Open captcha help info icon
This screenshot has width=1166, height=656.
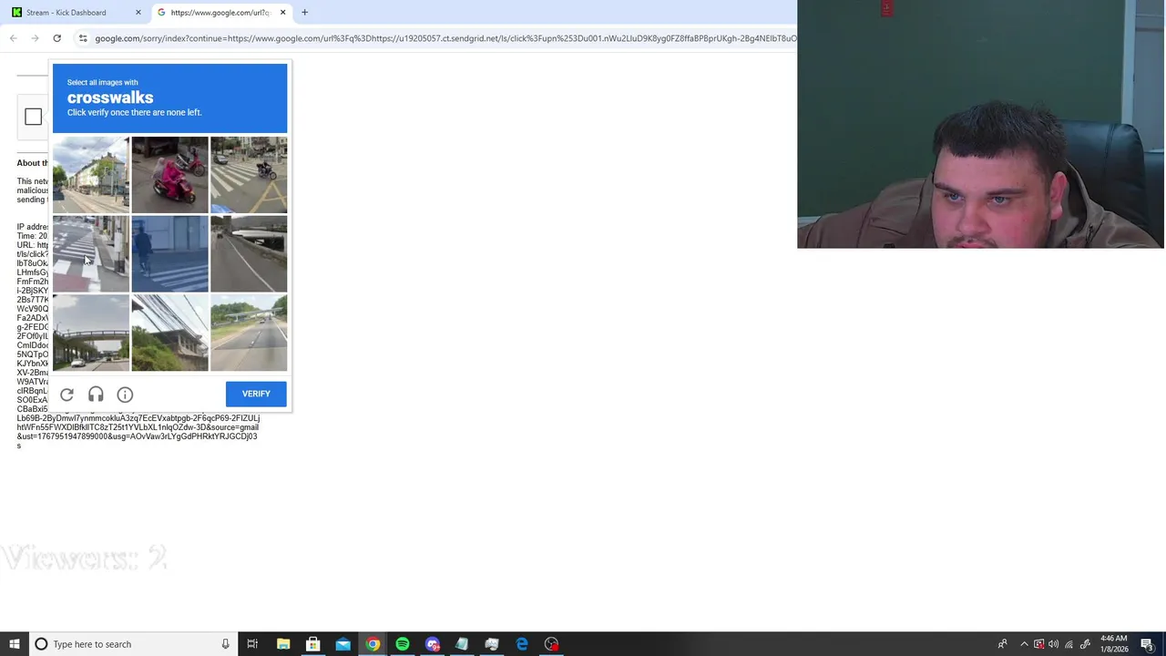click(x=125, y=395)
